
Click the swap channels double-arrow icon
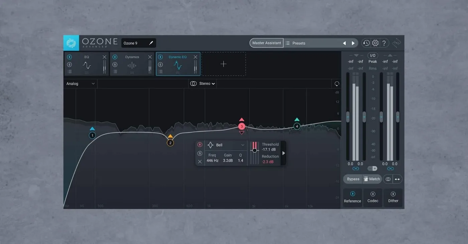[x=397, y=179]
